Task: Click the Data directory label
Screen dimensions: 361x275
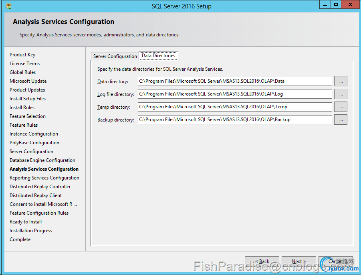Action: point(113,82)
